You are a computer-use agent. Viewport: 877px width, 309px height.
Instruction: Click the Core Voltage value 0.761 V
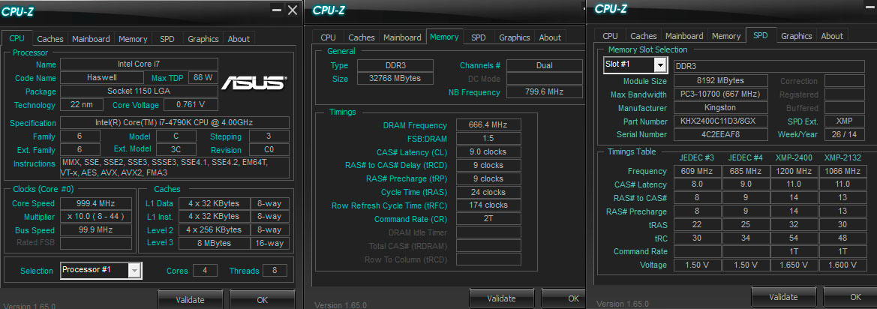tap(190, 104)
